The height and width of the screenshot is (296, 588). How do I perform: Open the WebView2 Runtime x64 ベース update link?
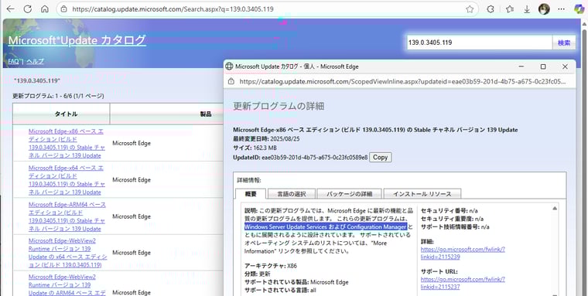(67, 253)
